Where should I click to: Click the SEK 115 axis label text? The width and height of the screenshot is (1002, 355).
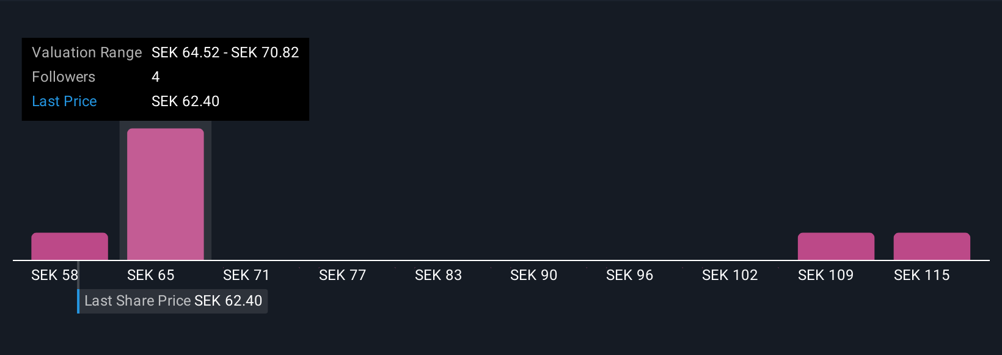(x=921, y=275)
